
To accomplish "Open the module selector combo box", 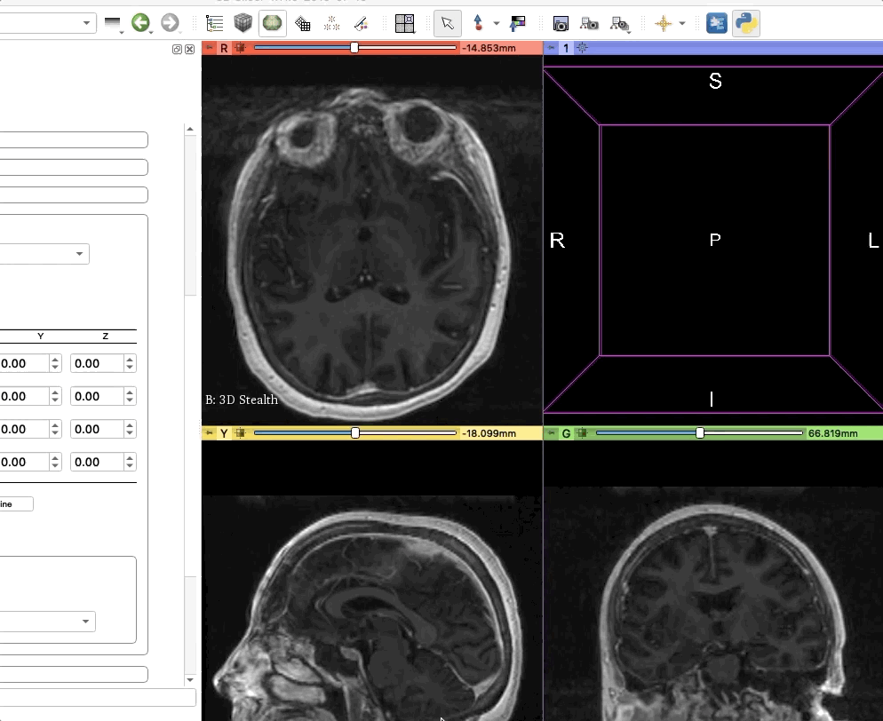I will [x=48, y=22].
